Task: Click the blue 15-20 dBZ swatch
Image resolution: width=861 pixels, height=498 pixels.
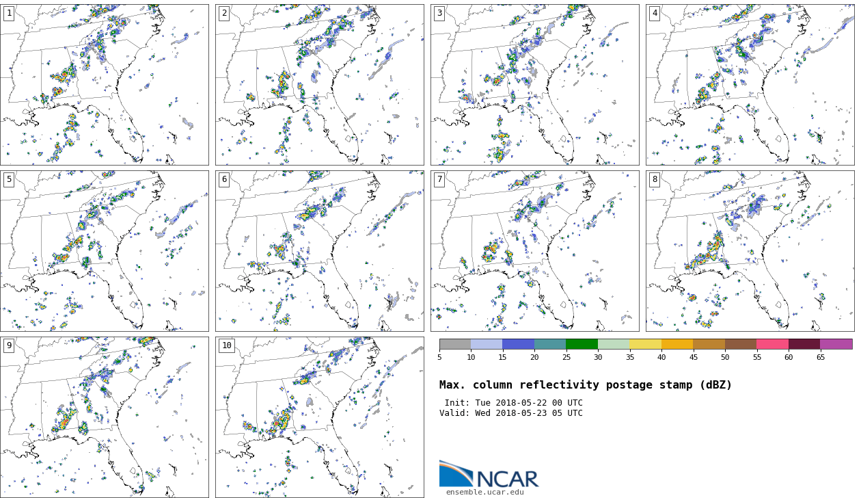Action: click(518, 344)
